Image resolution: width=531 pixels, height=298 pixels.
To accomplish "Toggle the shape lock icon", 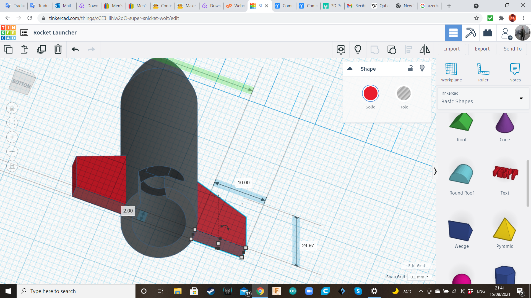I will click(410, 68).
